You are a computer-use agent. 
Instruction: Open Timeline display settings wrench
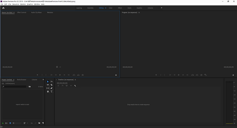click(x=75, y=86)
